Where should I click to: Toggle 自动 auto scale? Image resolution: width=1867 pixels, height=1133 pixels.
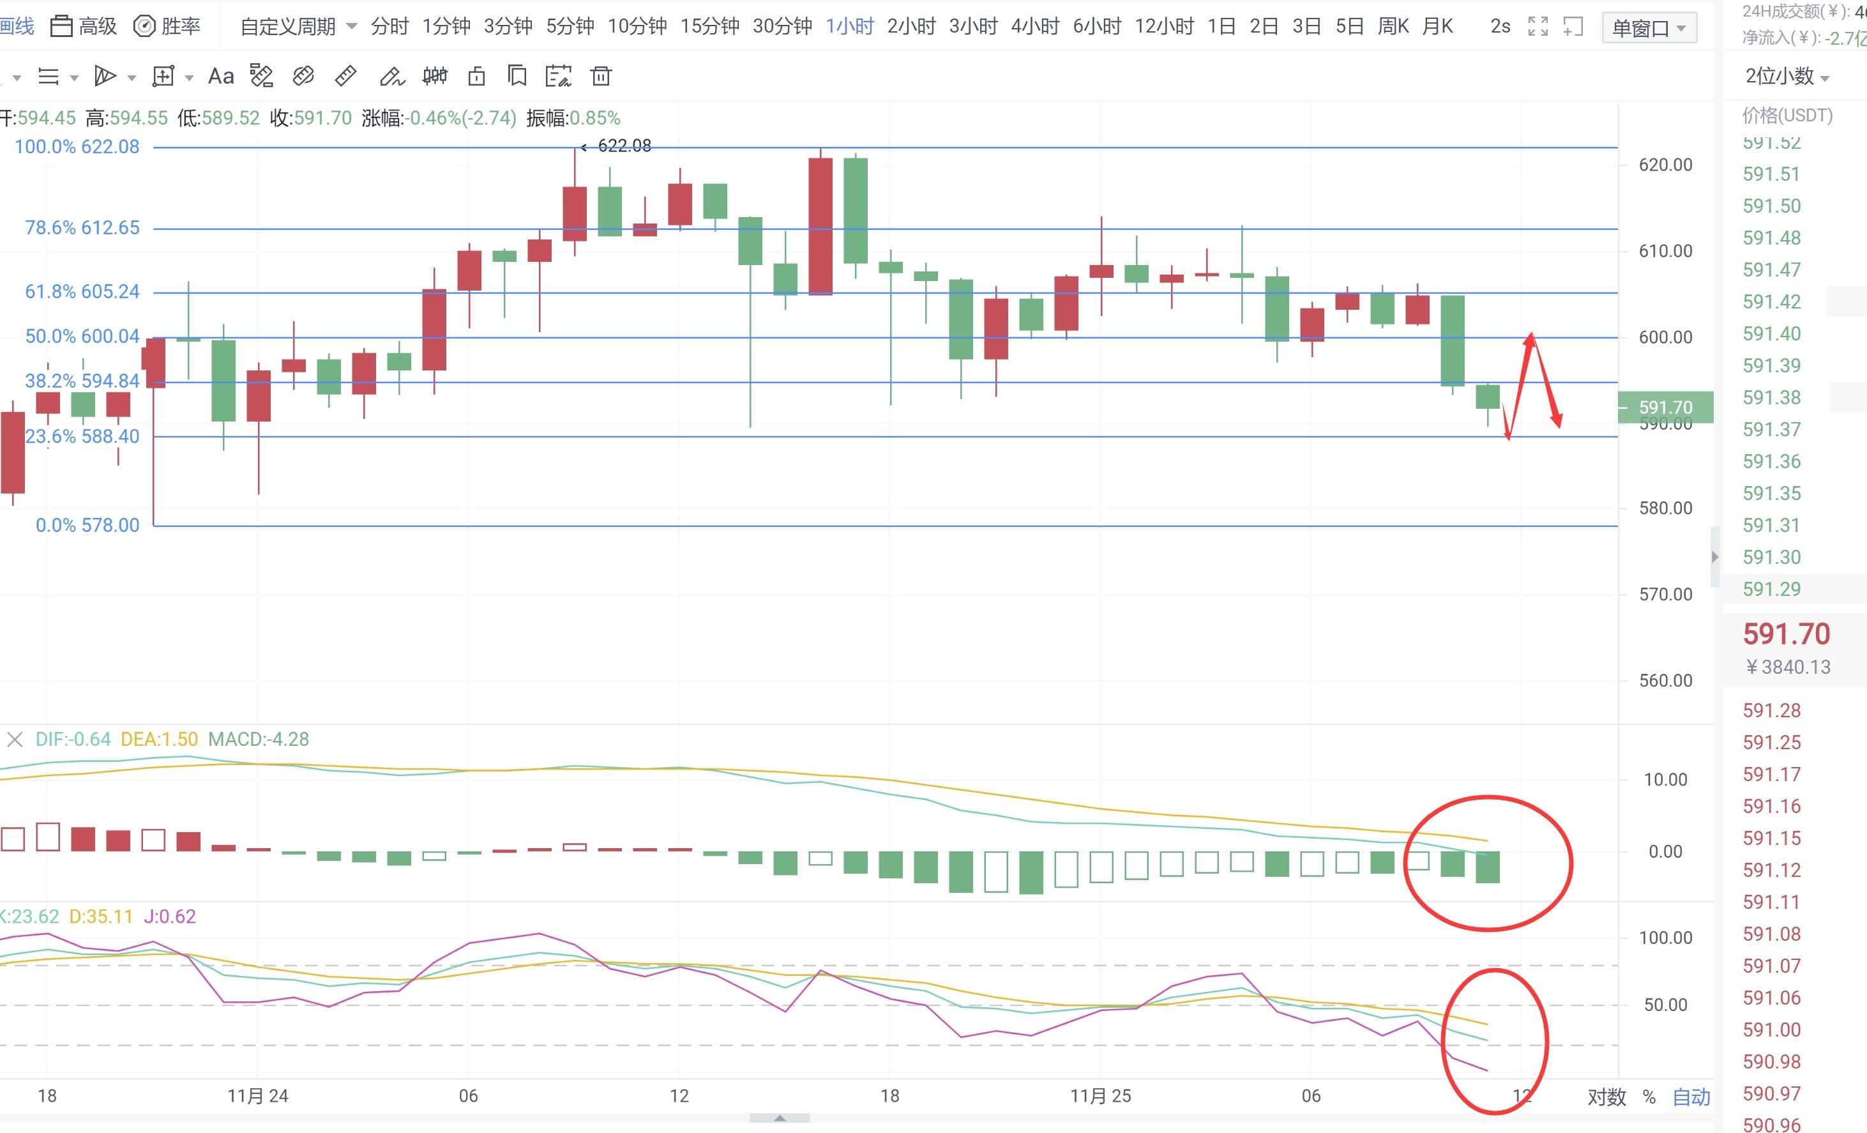[x=1691, y=1097]
